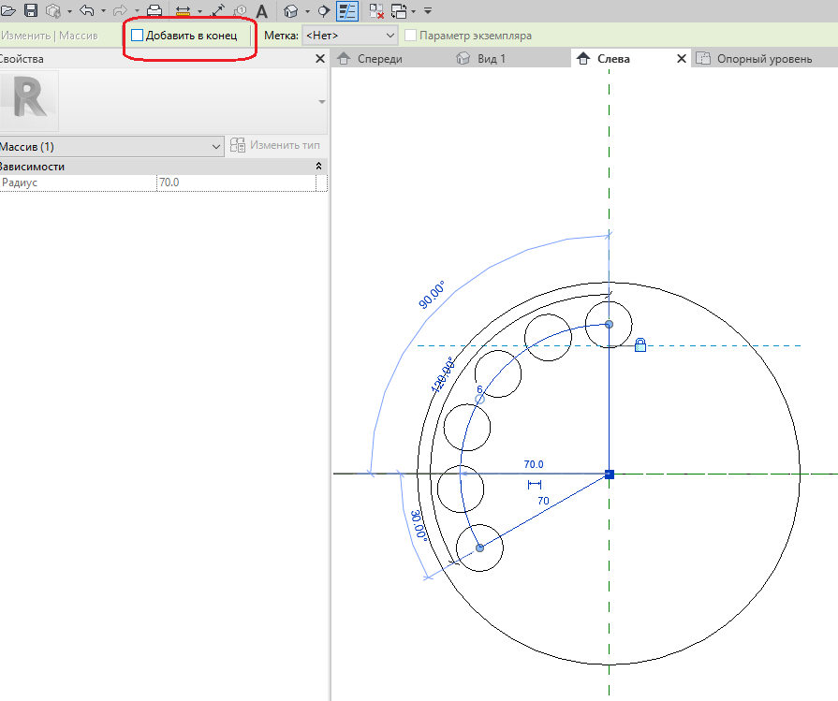The width and height of the screenshot is (838, 701).
Task: Toggle the 'Параметр экземпляра' checkbox
Action: coord(410,36)
